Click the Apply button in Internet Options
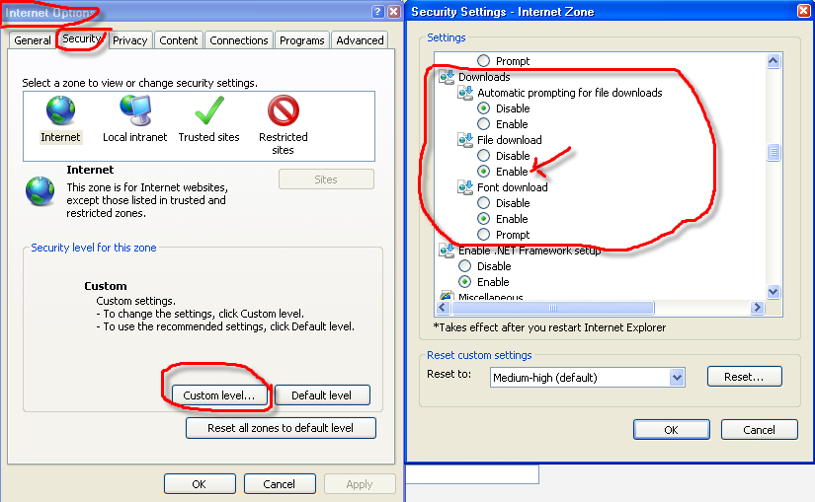The image size is (815, 502). 360,484
